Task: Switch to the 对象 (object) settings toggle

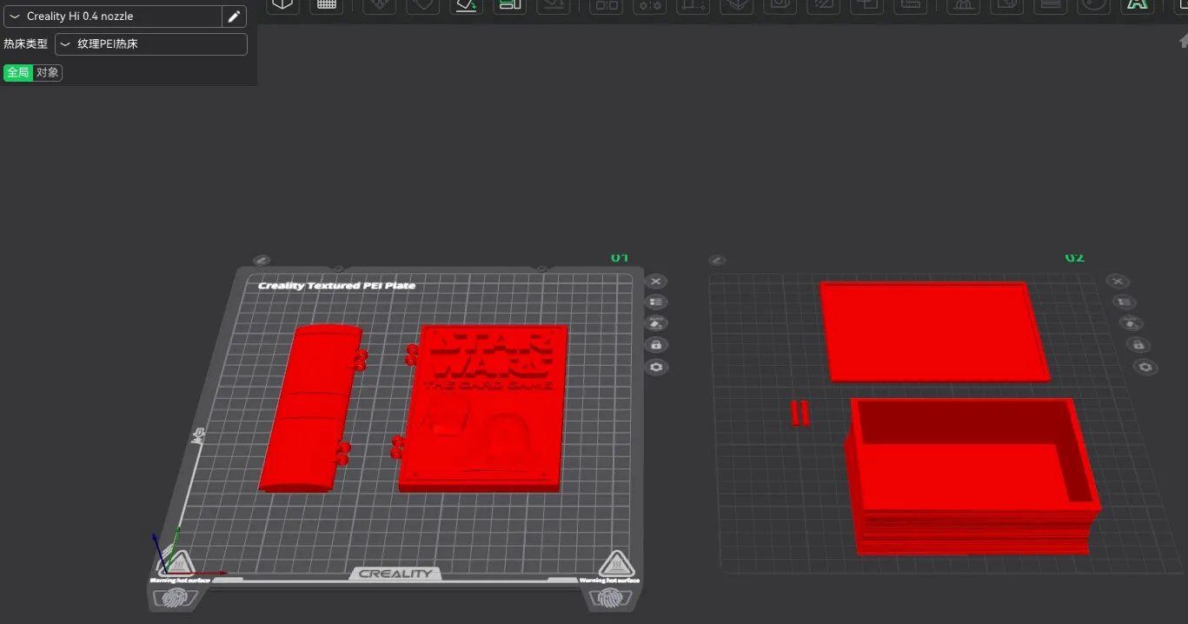Action: (48, 72)
